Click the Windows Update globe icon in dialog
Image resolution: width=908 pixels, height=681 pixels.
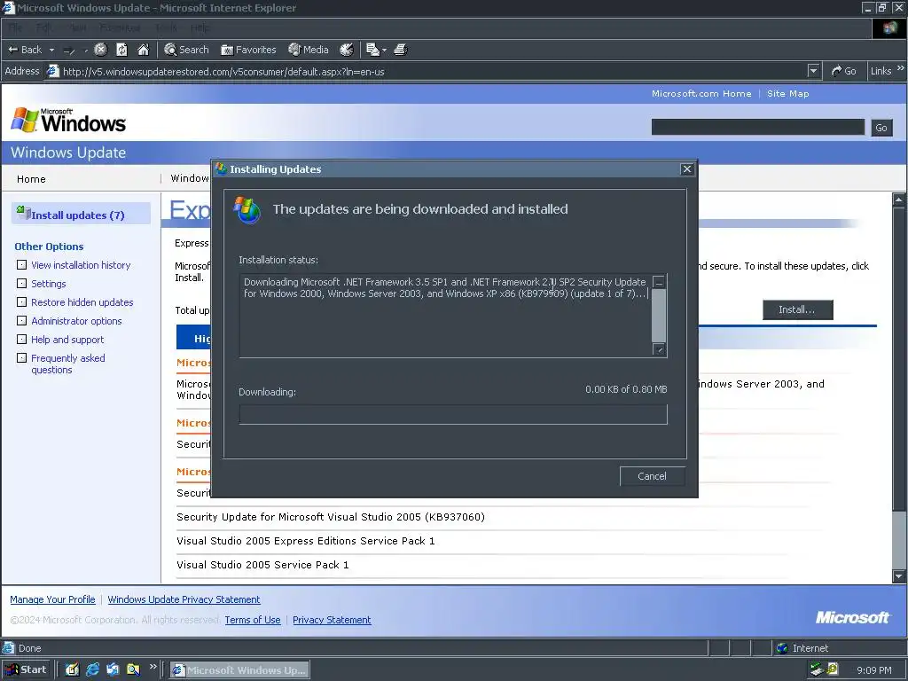pos(247,209)
